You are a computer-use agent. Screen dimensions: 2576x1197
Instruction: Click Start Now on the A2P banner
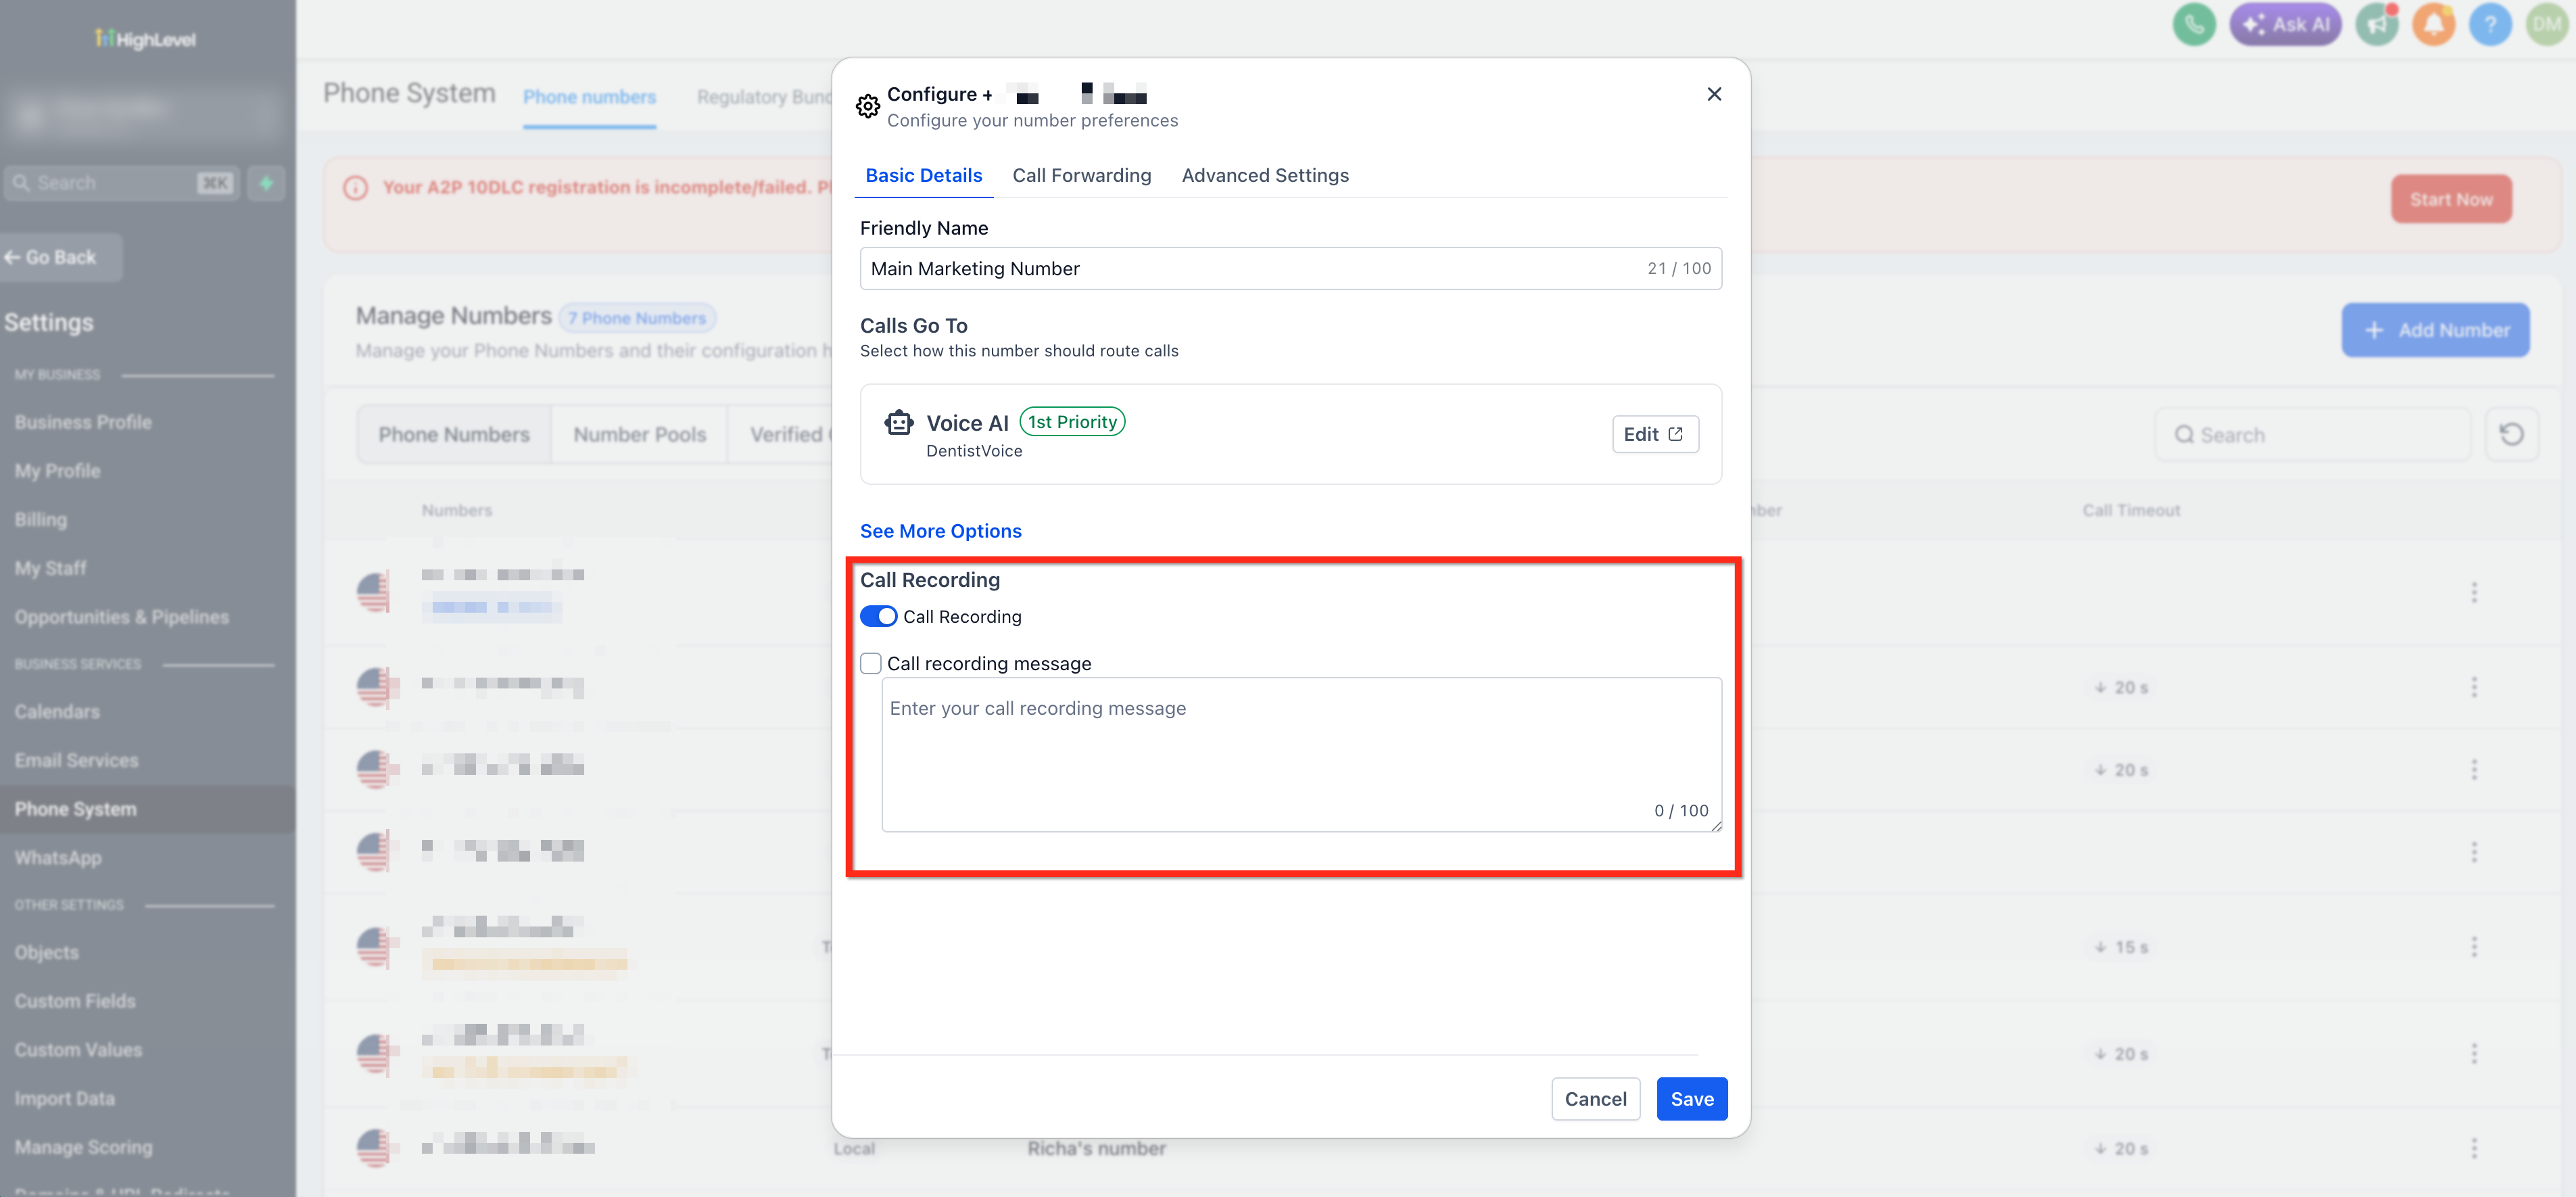2451,199
